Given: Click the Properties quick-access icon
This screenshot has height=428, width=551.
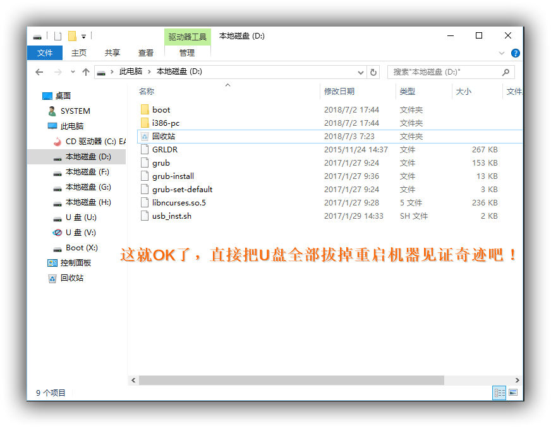Looking at the screenshot, I should (x=58, y=36).
